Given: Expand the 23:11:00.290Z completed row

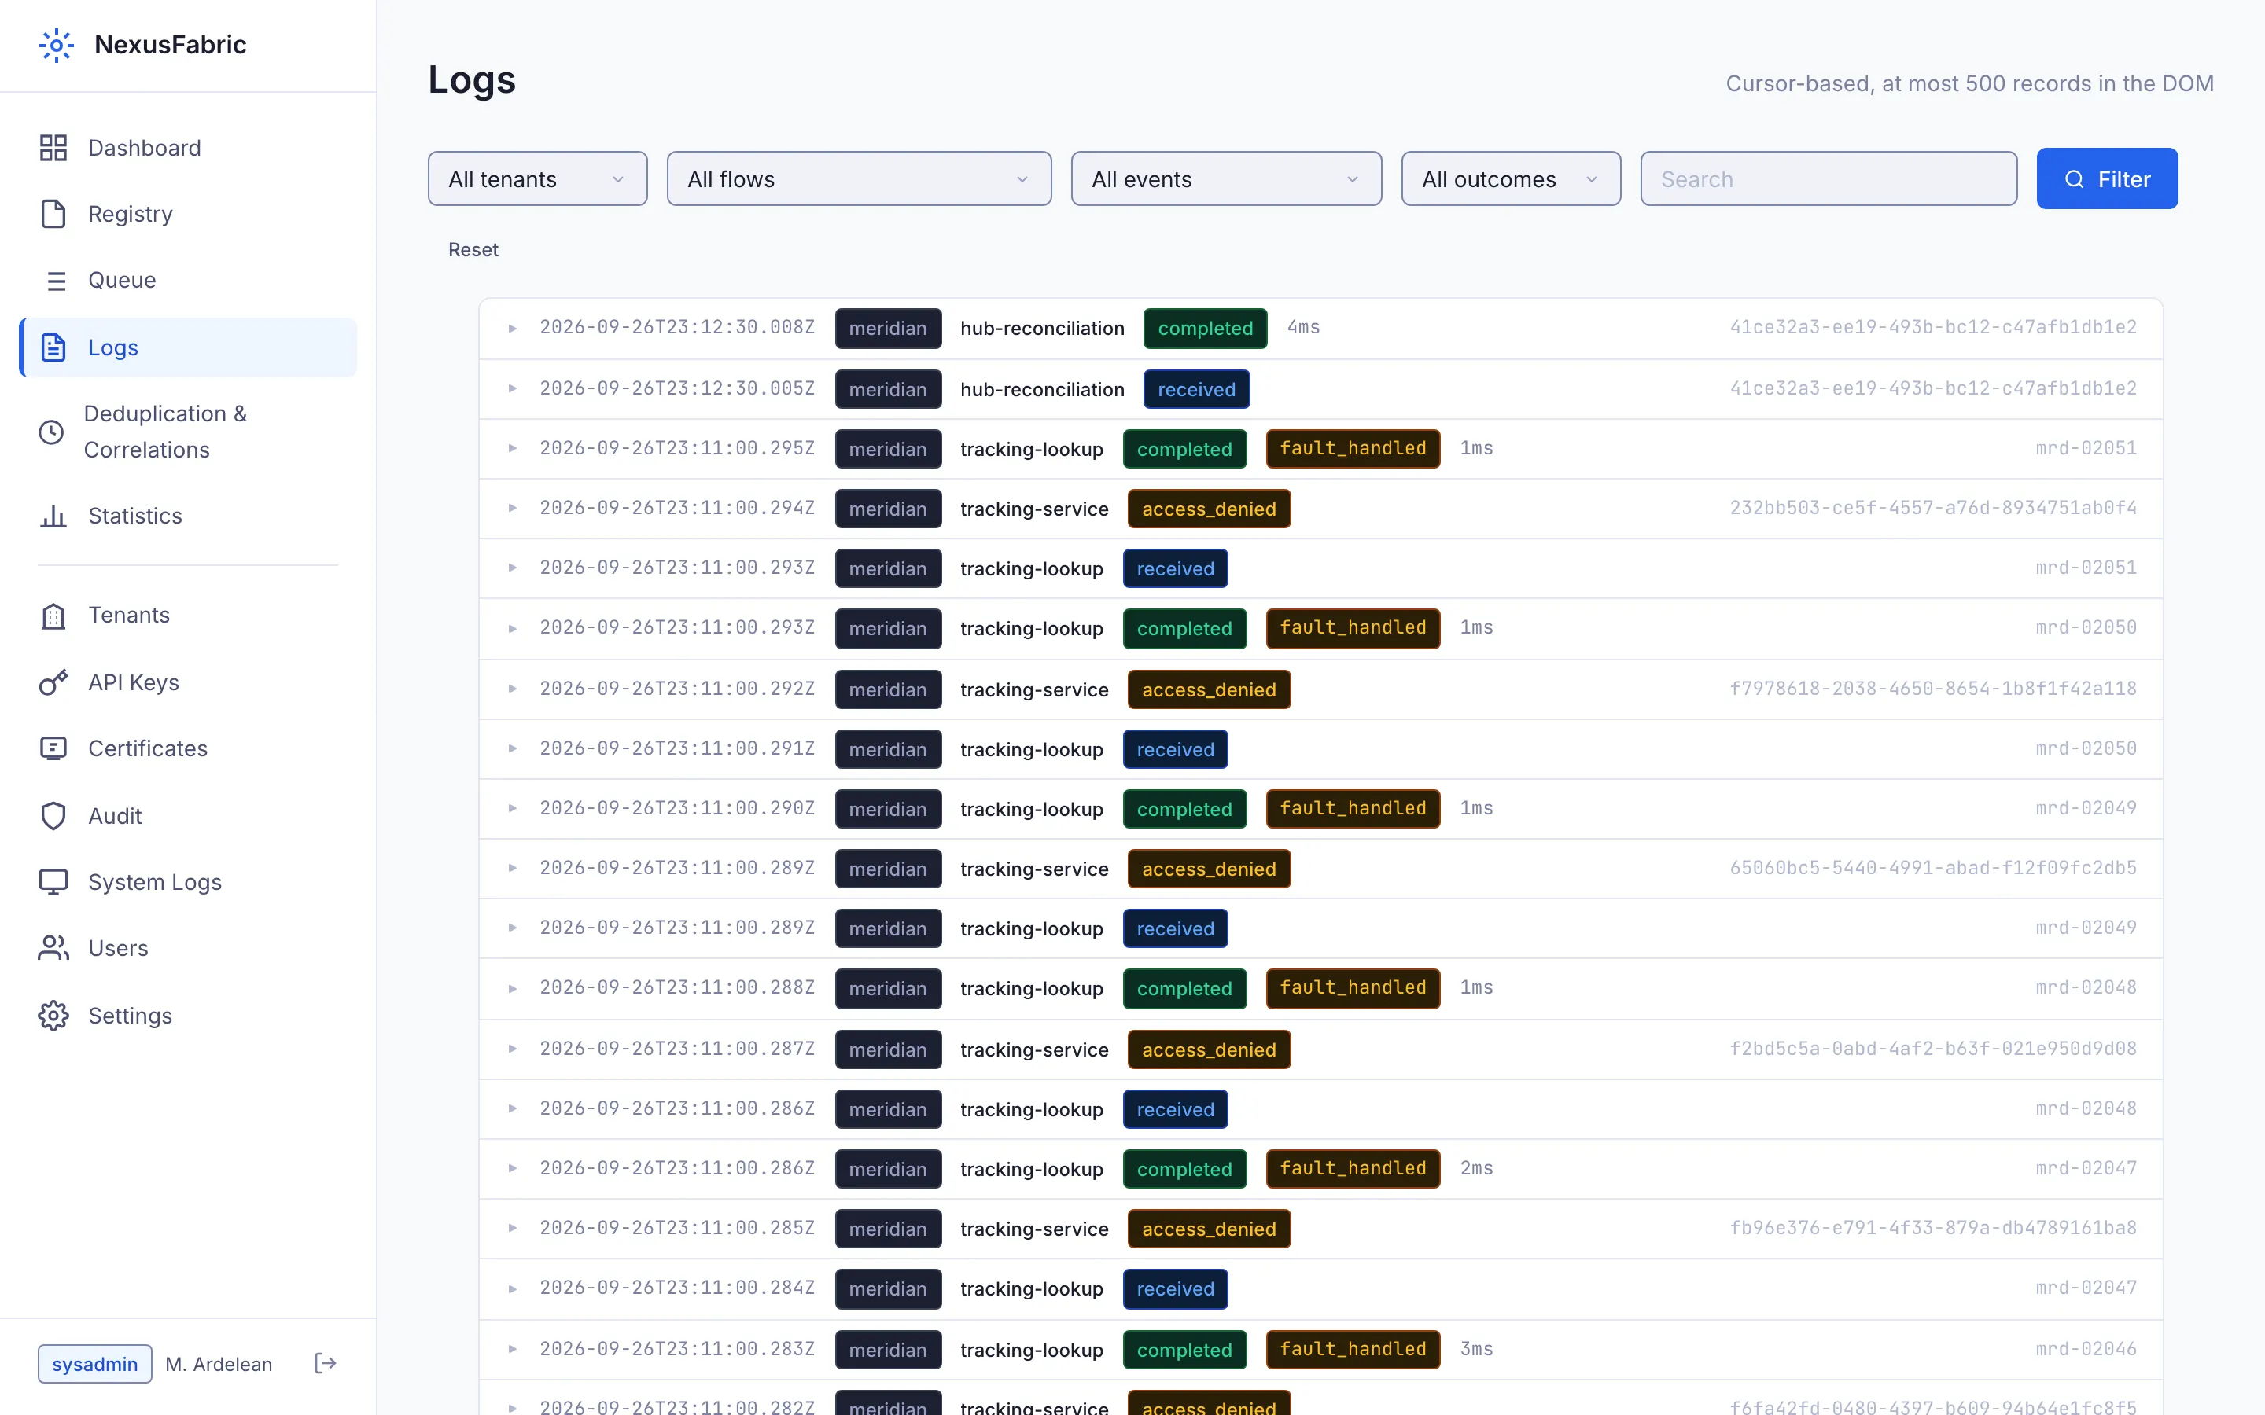Looking at the screenshot, I should [512, 809].
